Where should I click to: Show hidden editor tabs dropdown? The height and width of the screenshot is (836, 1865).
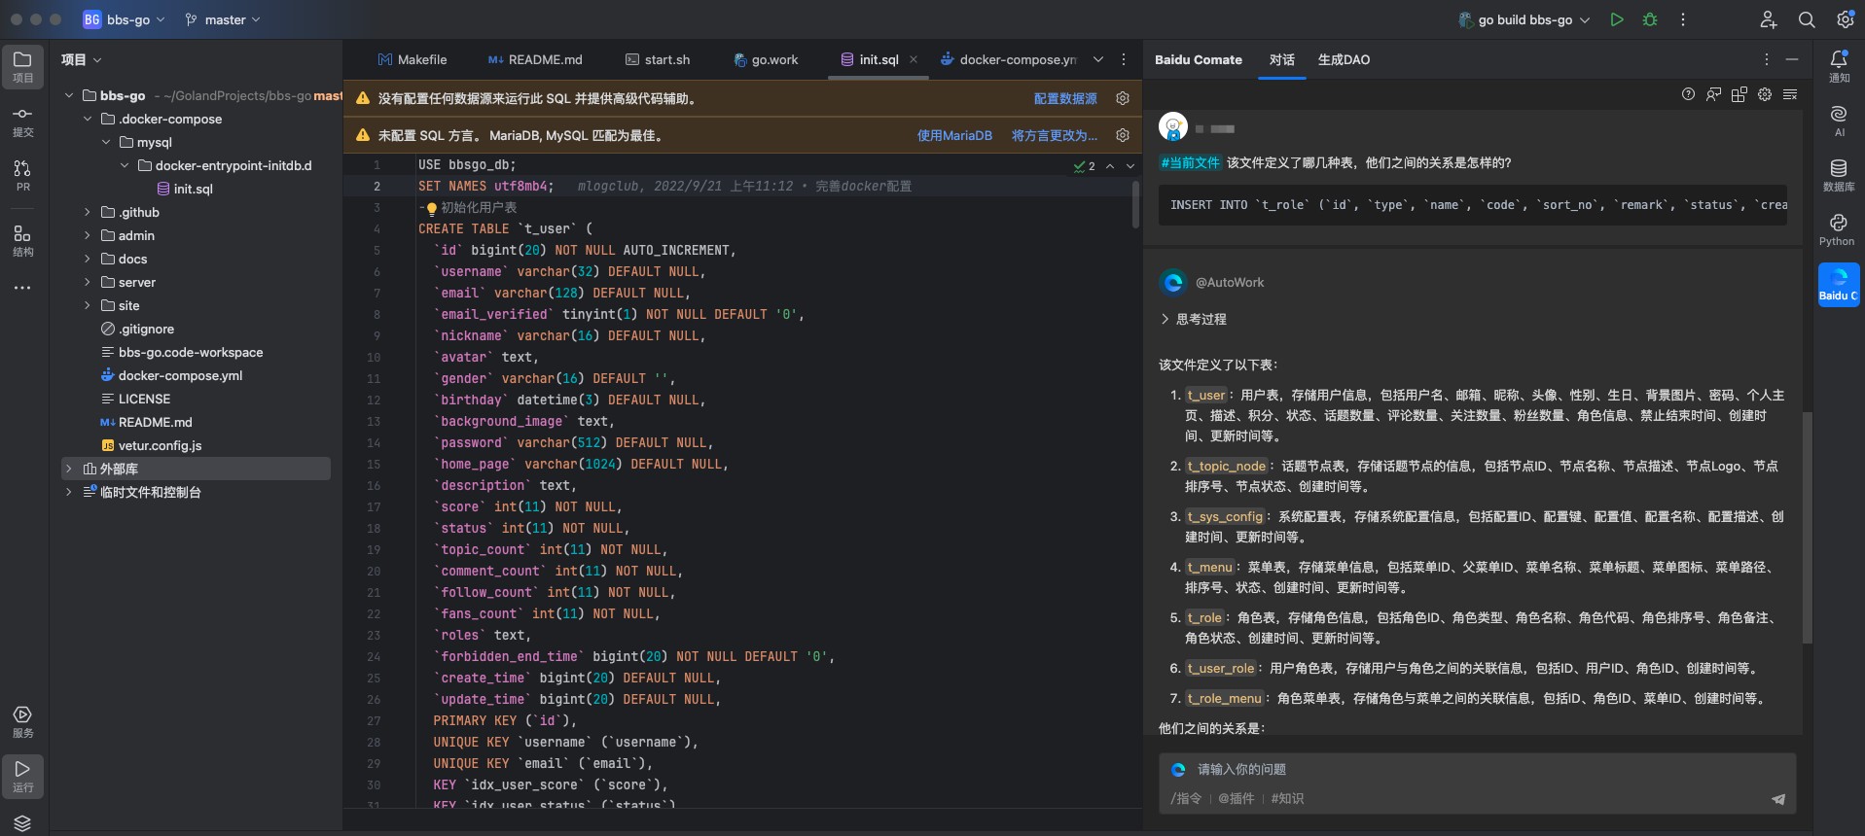(x=1098, y=59)
